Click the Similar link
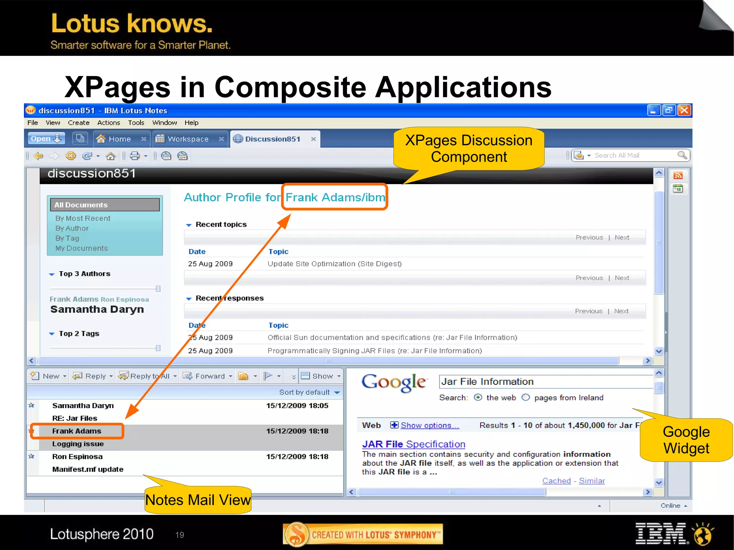 point(592,481)
